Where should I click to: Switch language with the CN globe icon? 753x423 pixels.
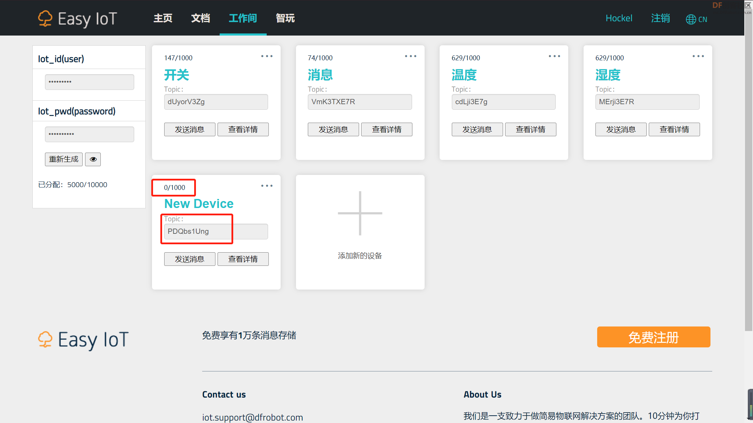pyautogui.click(x=697, y=19)
